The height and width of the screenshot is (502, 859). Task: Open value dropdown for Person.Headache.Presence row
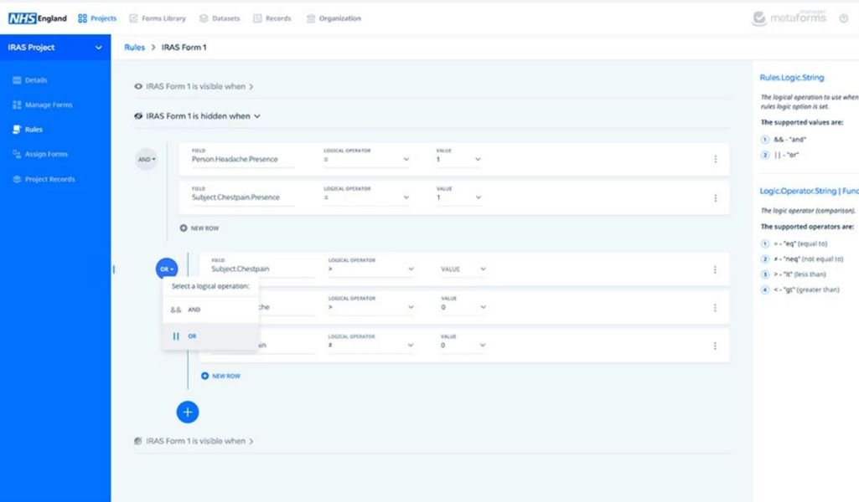tap(458, 159)
